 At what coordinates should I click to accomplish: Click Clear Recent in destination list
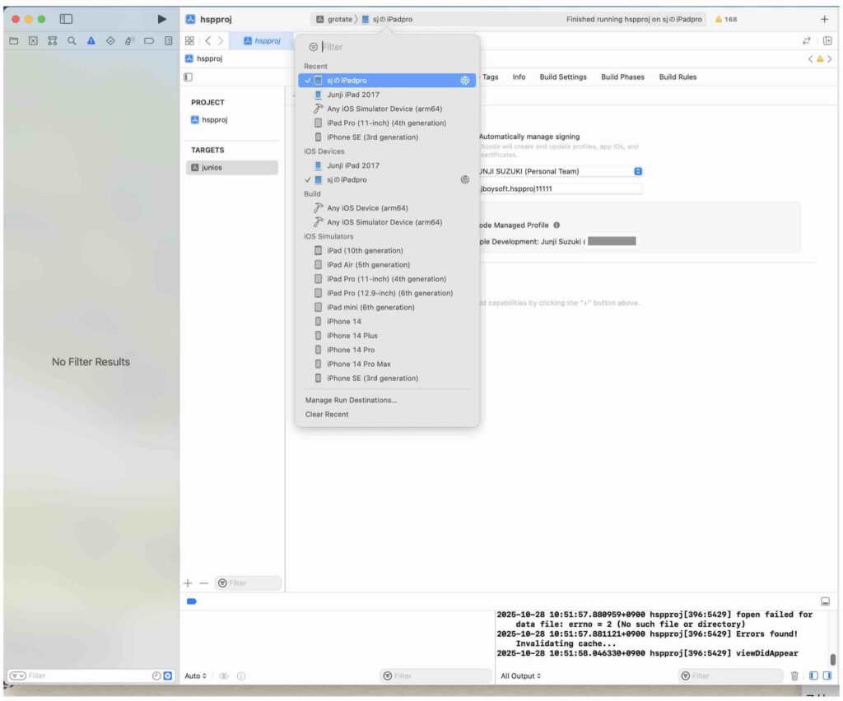click(x=327, y=414)
